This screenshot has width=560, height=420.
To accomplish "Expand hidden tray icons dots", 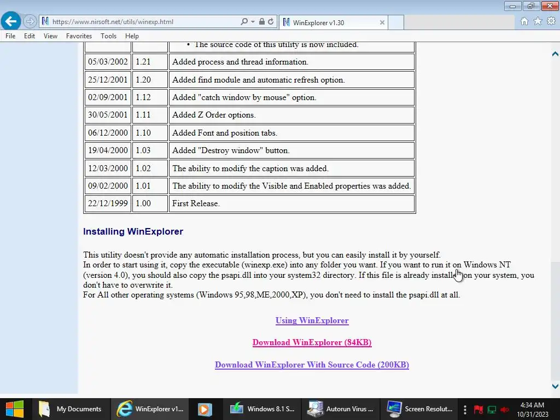I will click(x=465, y=410).
